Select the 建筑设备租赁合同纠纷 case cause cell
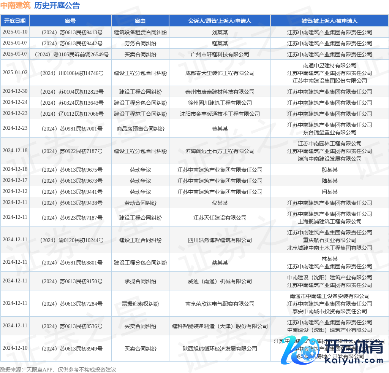Viewport: 389px width, 373px height. (140, 32)
